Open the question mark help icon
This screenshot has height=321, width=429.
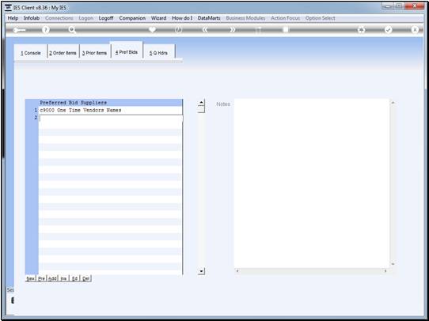pos(46,30)
